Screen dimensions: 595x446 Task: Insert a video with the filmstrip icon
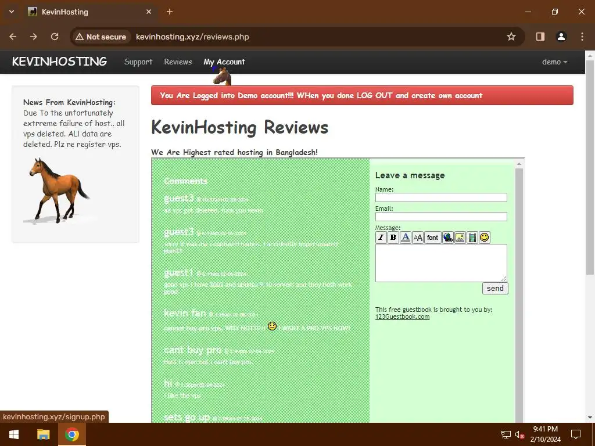point(472,238)
